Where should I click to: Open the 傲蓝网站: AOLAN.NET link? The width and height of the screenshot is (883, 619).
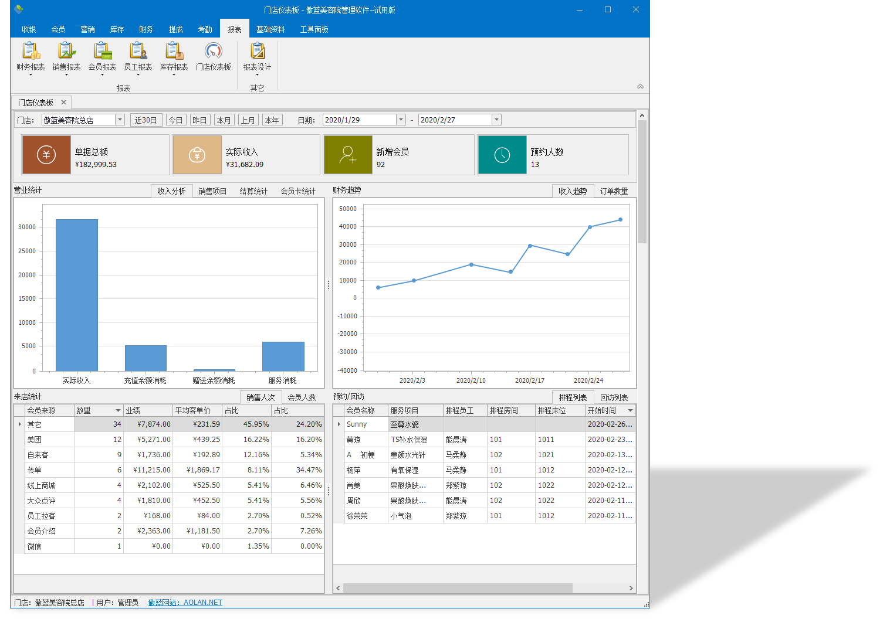185,603
